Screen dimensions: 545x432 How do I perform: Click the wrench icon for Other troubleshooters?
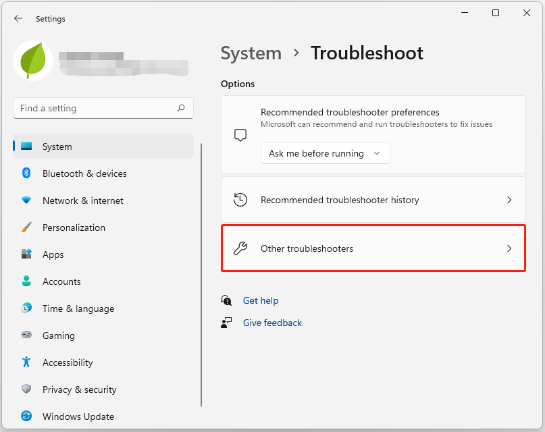[x=240, y=248]
